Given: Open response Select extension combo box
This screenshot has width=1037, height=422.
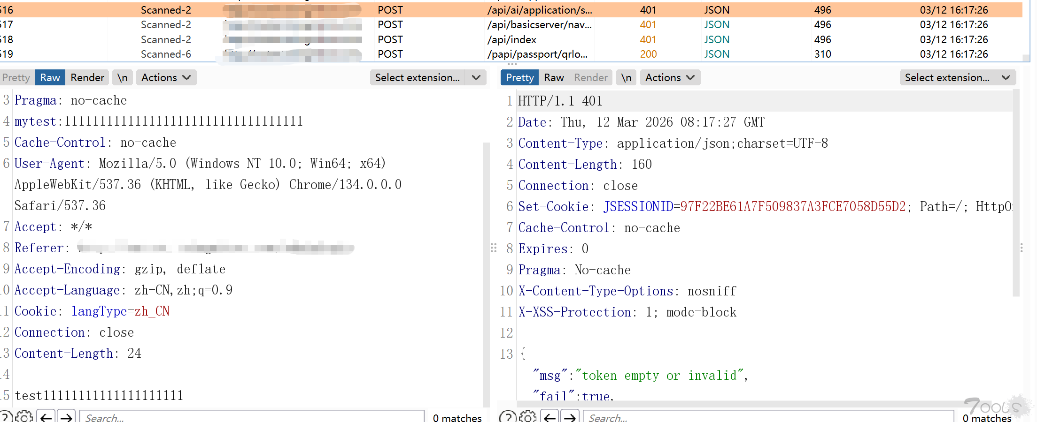Looking at the screenshot, I should 958,77.
